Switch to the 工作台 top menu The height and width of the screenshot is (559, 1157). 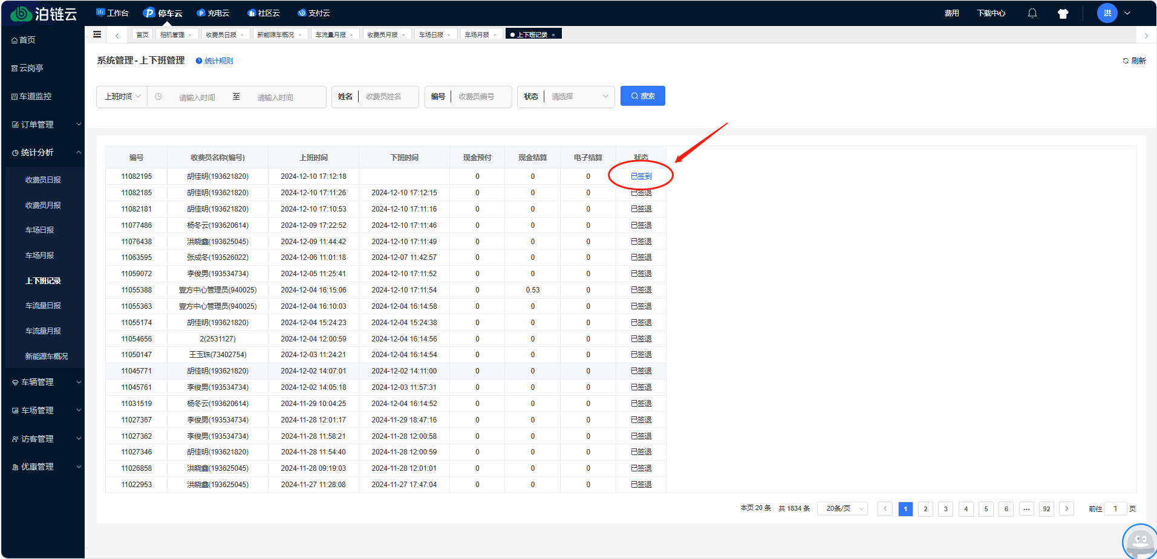pyautogui.click(x=112, y=13)
